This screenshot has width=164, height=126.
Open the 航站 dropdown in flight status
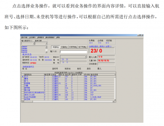86,57
